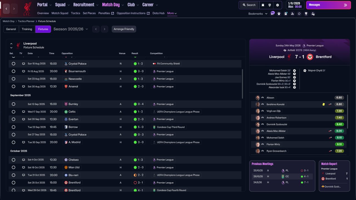The height and width of the screenshot is (200, 356).
Task: Open Tactics Planner breadcrumb link
Action: (x=26, y=21)
